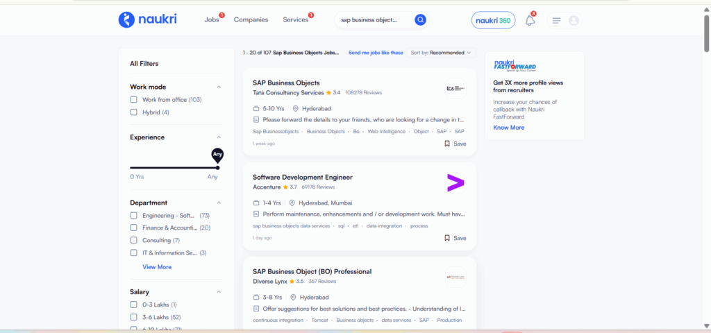The width and height of the screenshot is (711, 333).
Task: Open the TCS company logo
Action: click(x=455, y=88)
